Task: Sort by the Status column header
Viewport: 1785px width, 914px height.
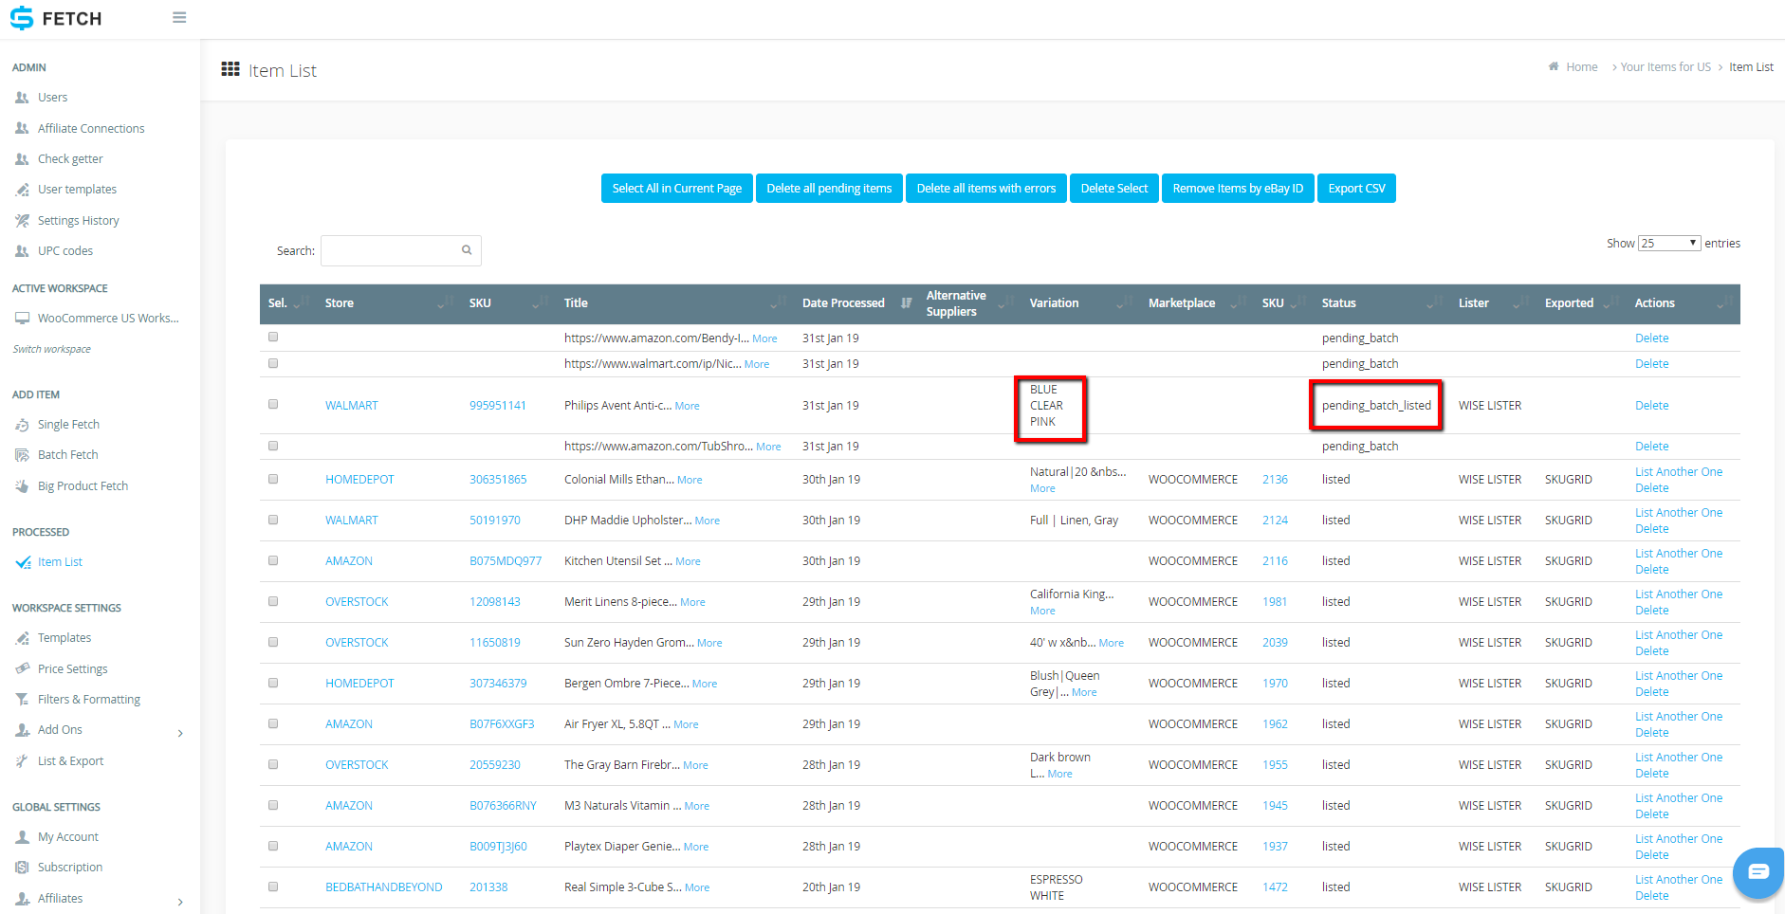Action: click(x=1382, y=303)
